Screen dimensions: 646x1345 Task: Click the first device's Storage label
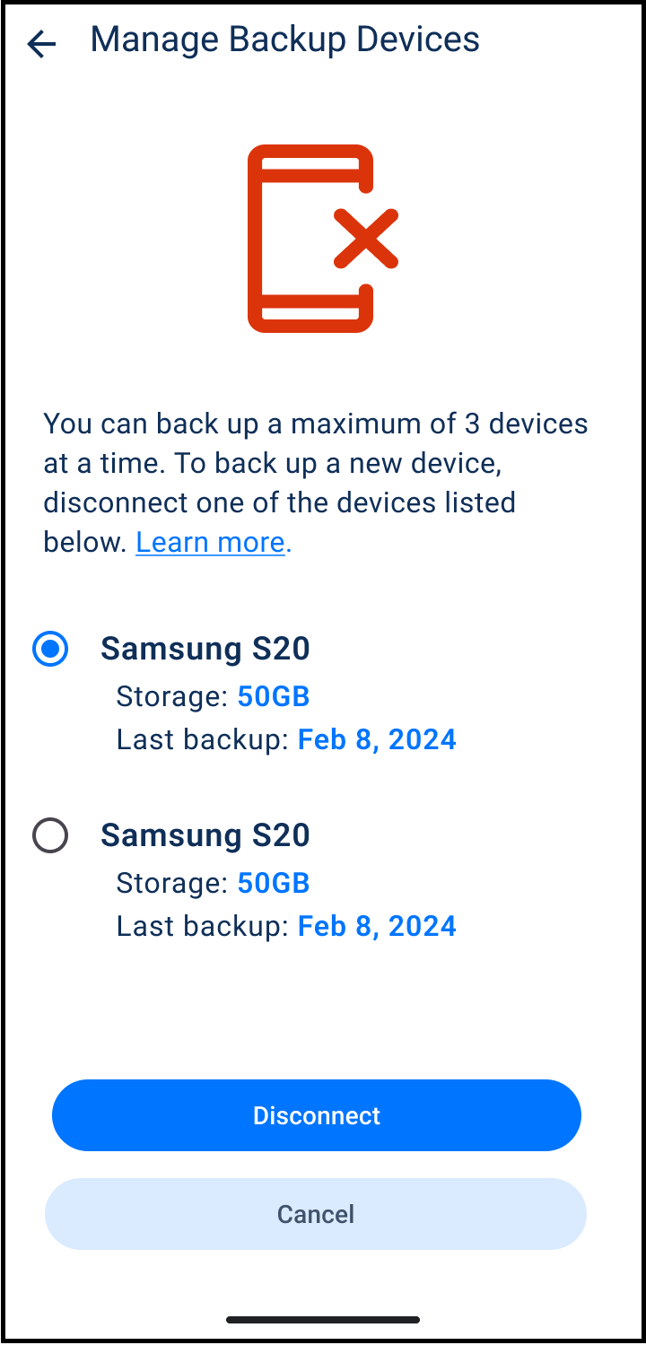coord(173,696)
